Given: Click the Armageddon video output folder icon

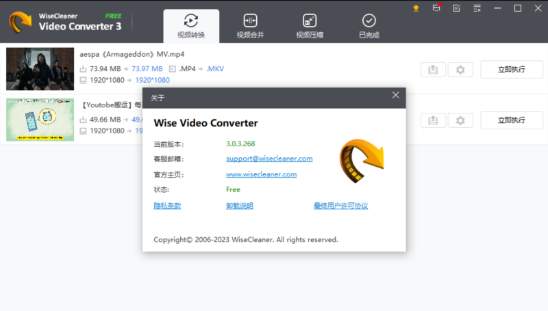Looking at the screenshot, I should [x=433, y=70].
